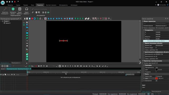This screenshot has height=95, width=169.
Task: Click the Crop tool in Instruments
Action: (39, 12)
